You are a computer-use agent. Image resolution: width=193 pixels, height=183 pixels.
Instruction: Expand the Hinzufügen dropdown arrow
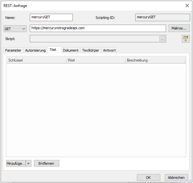coord(29,163)
